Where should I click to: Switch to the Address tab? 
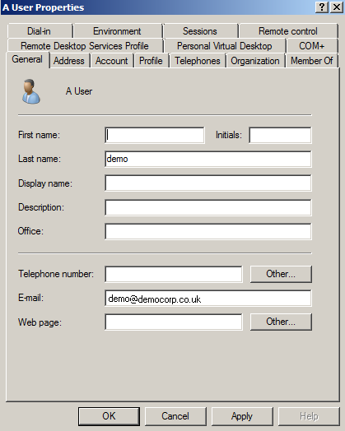tap(69, 61)
